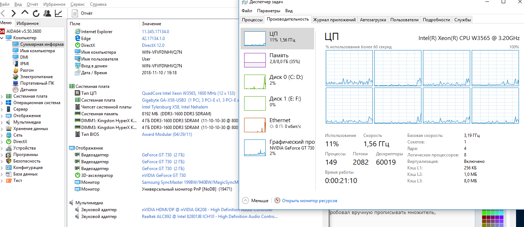
Task: Click the Отчёт report toolbar button
Action: tap(83, 13)
